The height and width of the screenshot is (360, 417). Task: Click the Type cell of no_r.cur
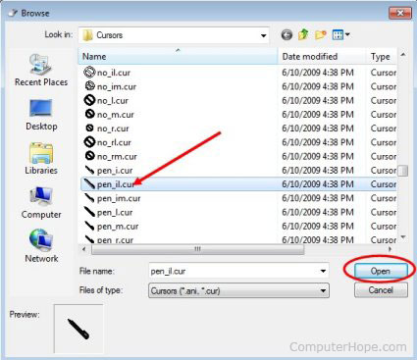(x=384, y=129)
